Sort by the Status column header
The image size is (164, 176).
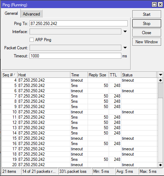pyautogui.click(x=139, y=75)
